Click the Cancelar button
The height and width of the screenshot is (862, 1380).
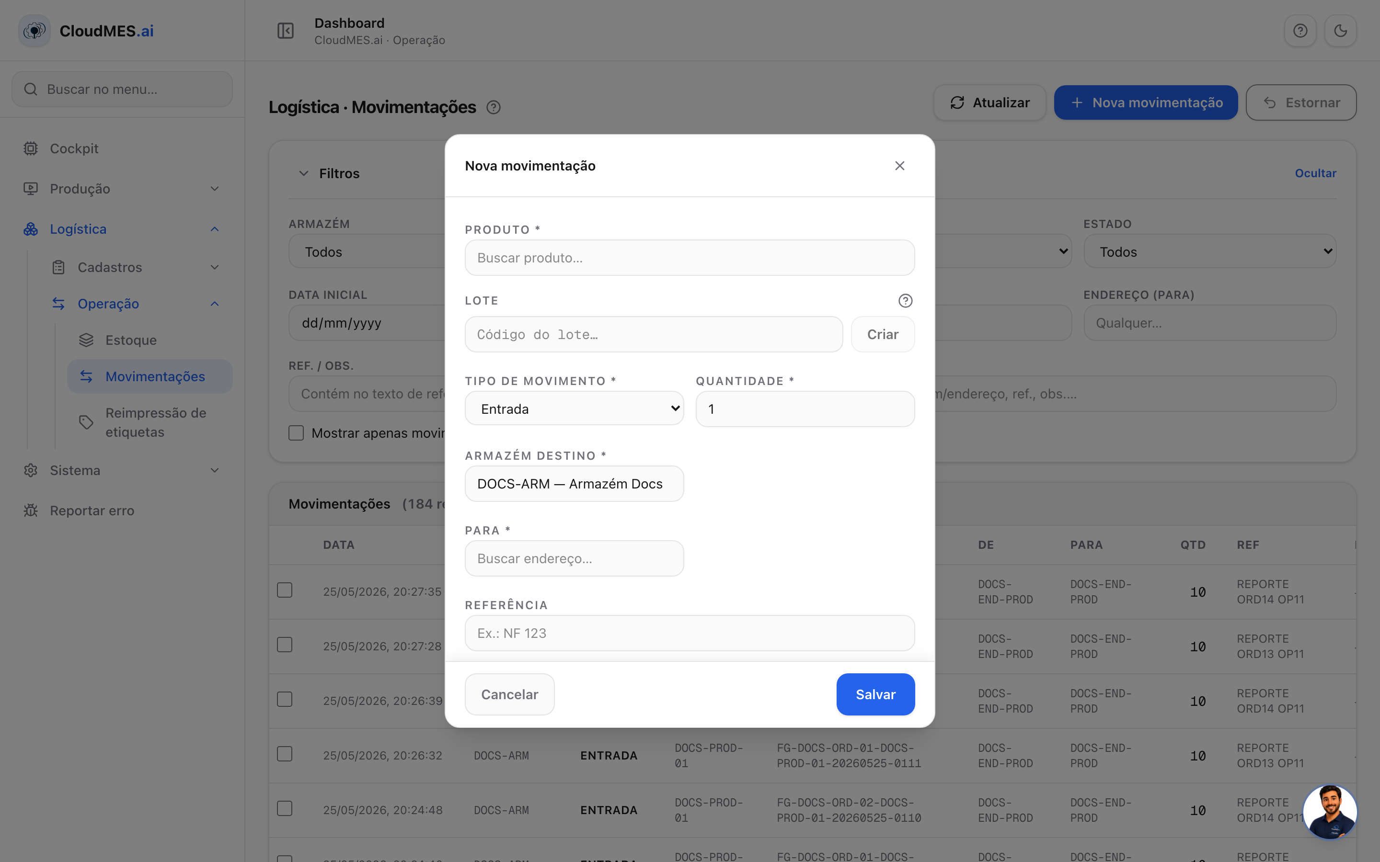(510, 694)
